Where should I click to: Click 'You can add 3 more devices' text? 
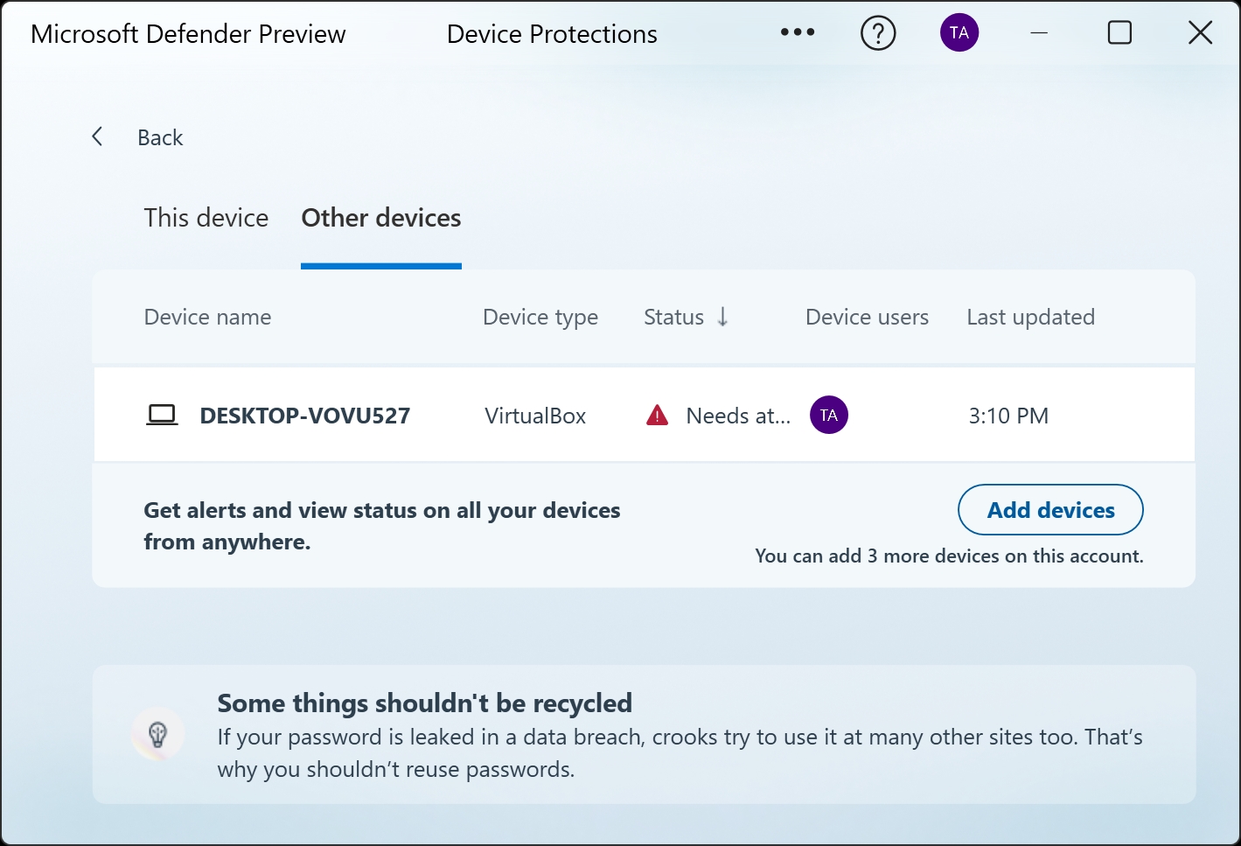[x=949, y=556]
